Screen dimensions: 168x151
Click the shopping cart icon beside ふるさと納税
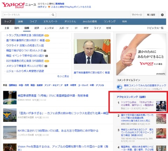(49, 7)
